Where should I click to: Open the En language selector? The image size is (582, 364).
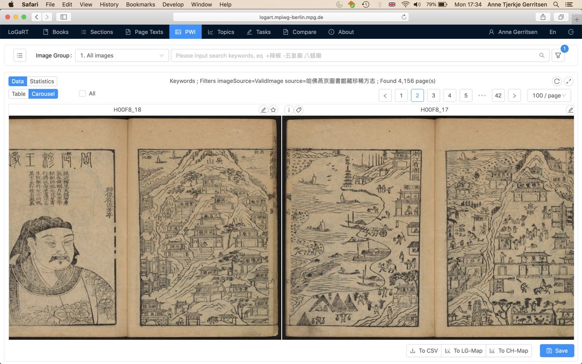pyautogui.click(x=553, y=32)
